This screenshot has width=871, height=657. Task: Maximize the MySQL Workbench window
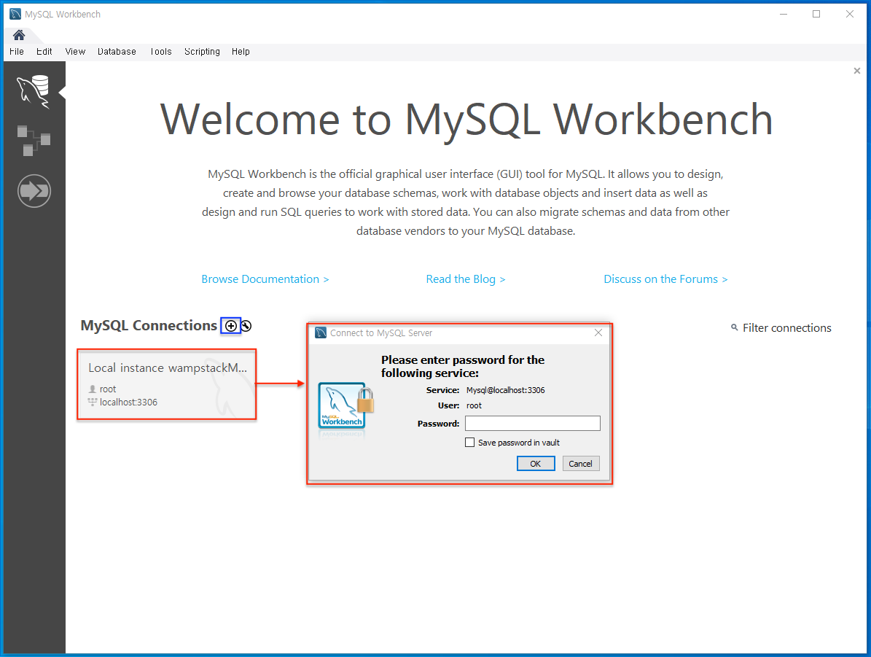click(816, 14)
